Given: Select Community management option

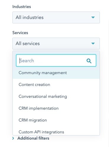Looking at the screenshot, I should pos(56,73).
